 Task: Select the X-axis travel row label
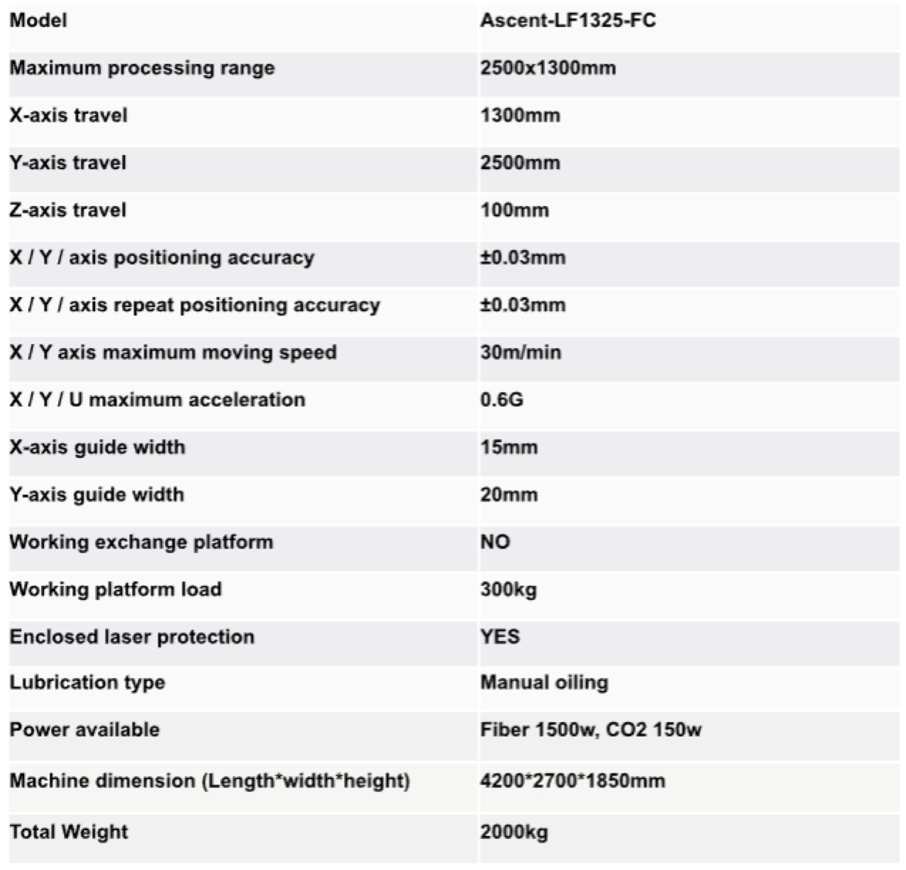coord(69,115)
